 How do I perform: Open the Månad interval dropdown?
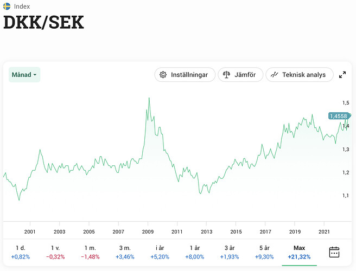point(24,75)
